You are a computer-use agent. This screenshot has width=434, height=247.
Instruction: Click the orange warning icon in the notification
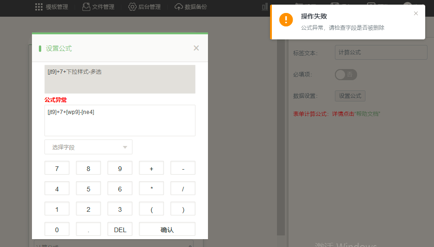point(286,19)
